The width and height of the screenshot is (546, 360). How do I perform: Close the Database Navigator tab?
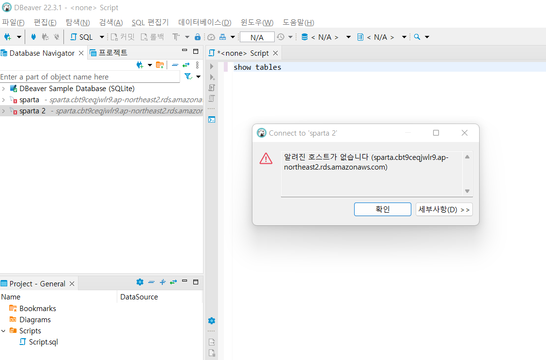(81, 53)
